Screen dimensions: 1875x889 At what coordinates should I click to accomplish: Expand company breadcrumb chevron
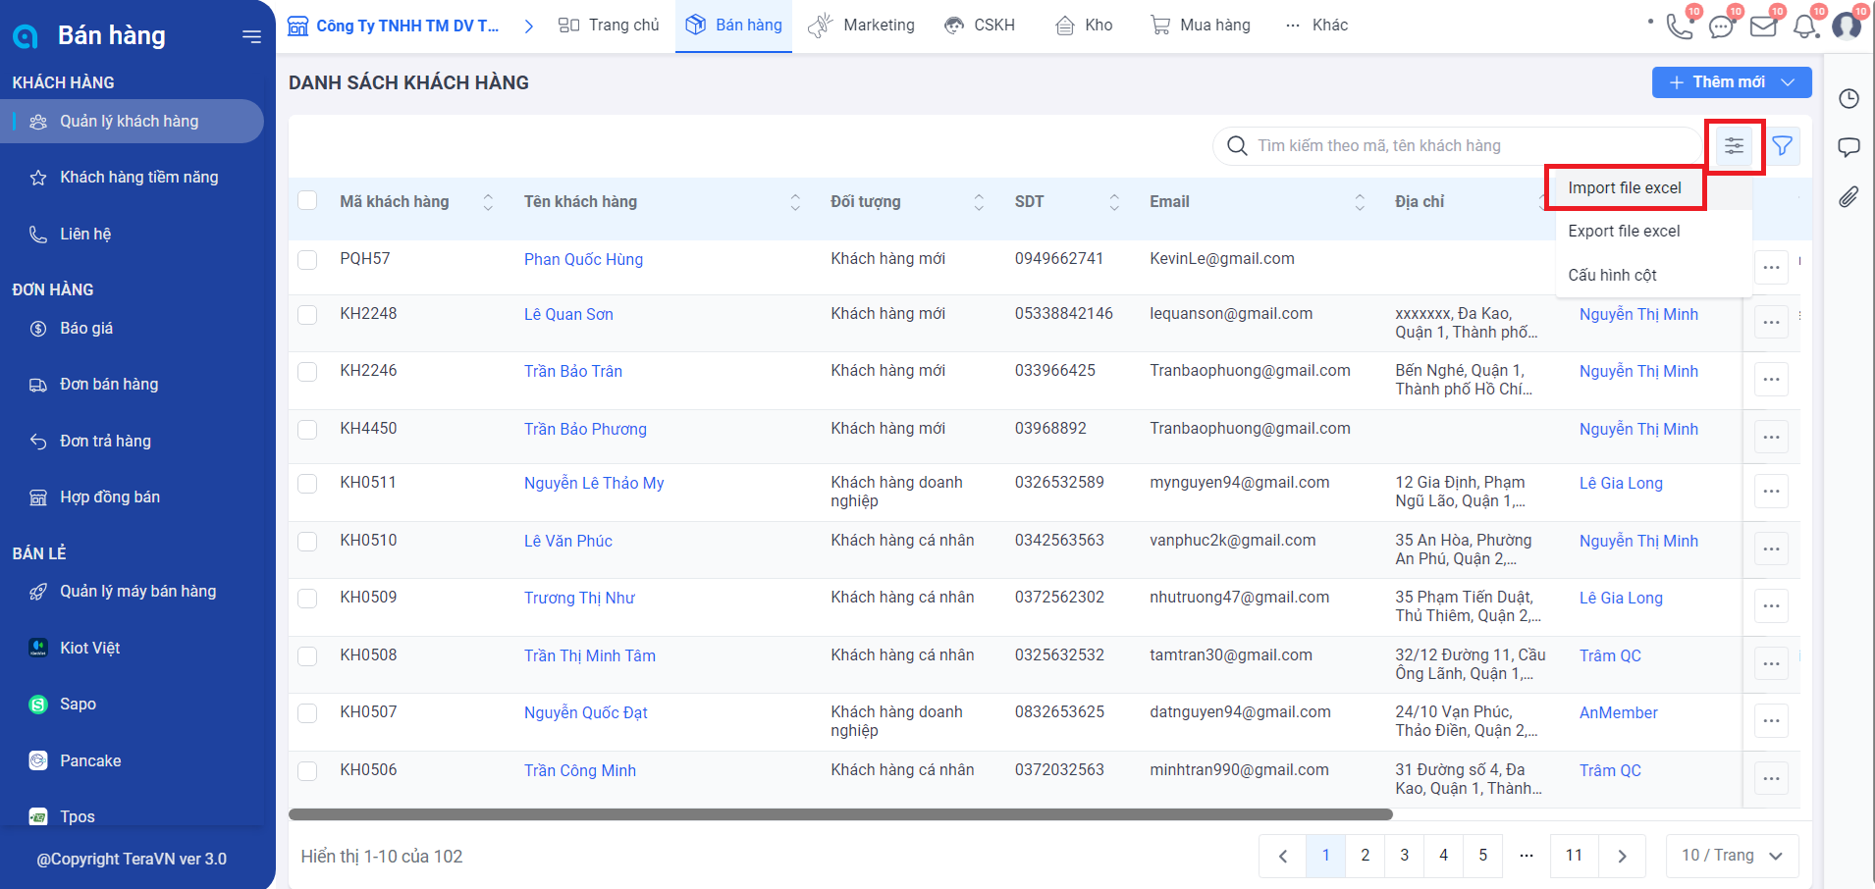coord(528,26)
